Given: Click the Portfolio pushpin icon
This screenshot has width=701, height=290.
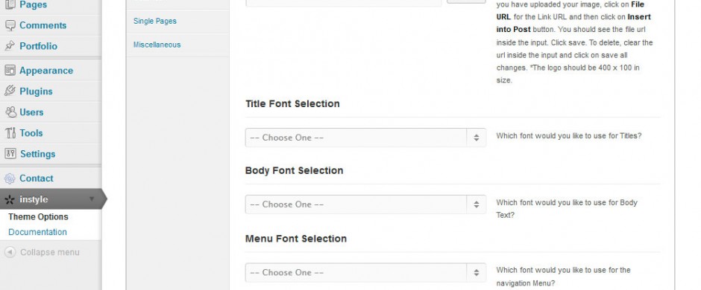Looking at the screenshot, I should [10, 46].
